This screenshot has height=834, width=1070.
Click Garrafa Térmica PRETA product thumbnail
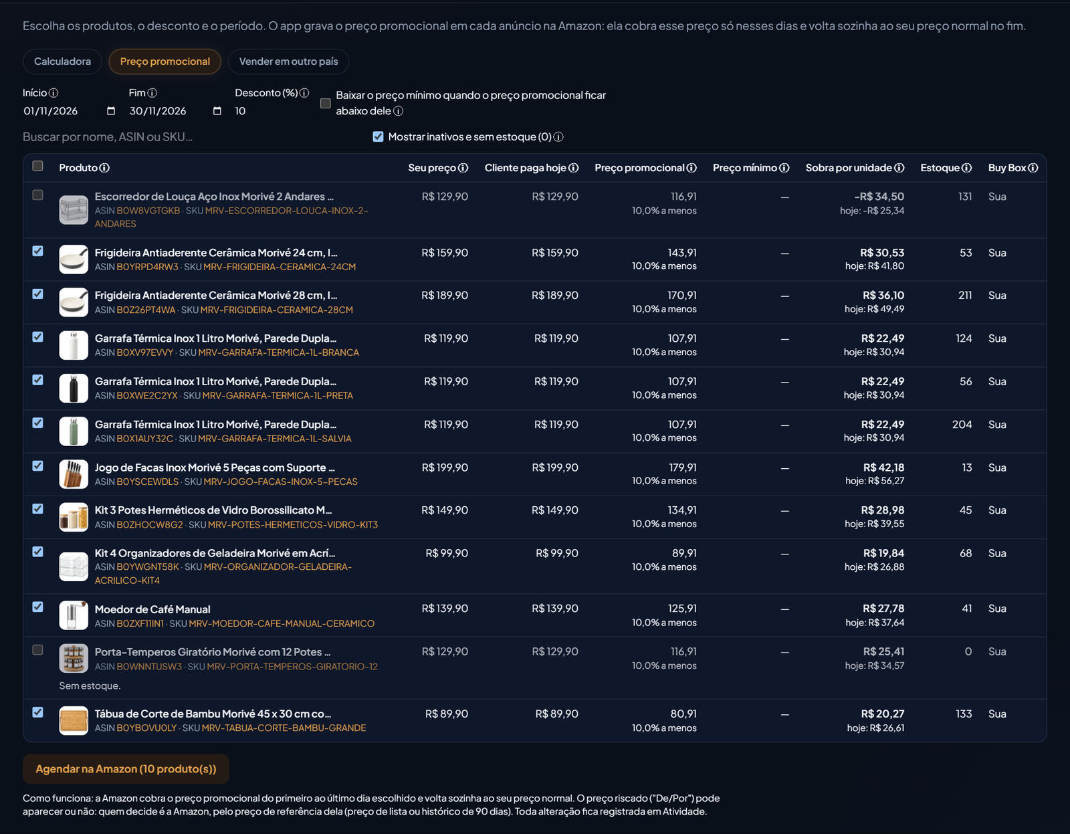74,388
